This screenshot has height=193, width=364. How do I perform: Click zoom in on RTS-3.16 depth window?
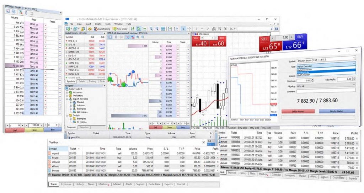coord(138,37)
